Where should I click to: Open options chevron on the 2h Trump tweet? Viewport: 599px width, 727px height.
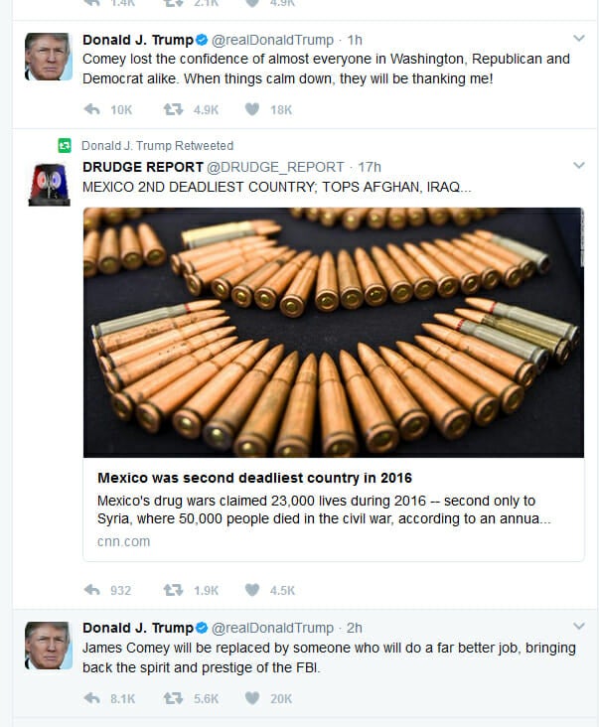[x=578, y=626]
